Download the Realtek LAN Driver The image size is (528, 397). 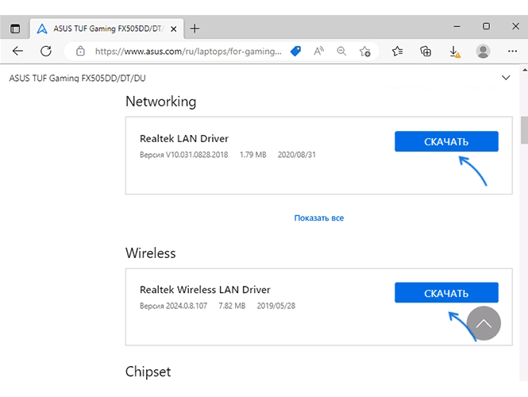pyautogui.click(x=446, y=141)
